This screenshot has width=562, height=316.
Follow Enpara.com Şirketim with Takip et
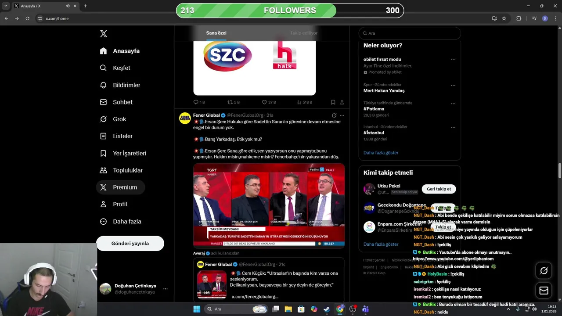tap(443, 227)
